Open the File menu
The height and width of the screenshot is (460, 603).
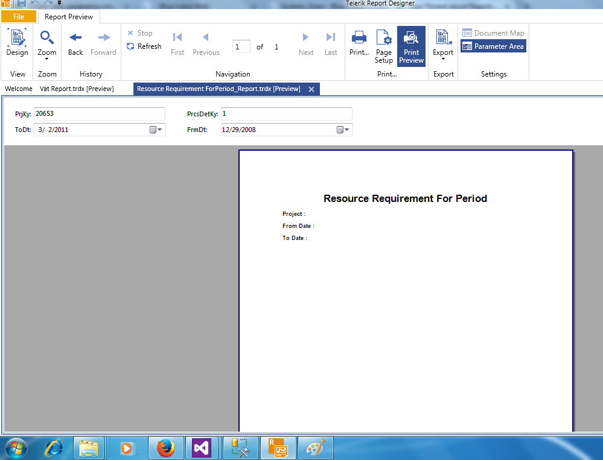(19, 16)
